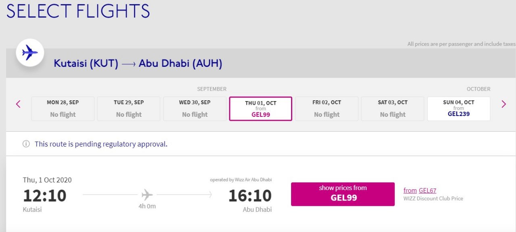Click the 12:10 departure time
Viewport: 516px width, 232px height.
(x=45, y=196)
